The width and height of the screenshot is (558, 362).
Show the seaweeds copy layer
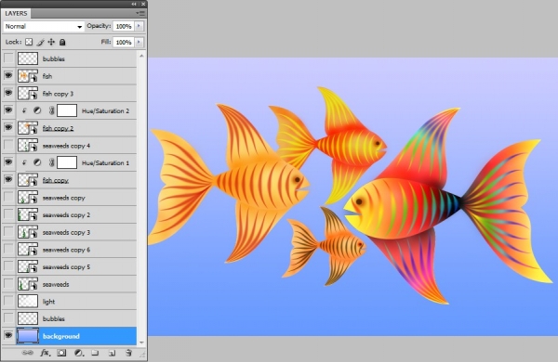pyautogui.click(x=8, y=197)
